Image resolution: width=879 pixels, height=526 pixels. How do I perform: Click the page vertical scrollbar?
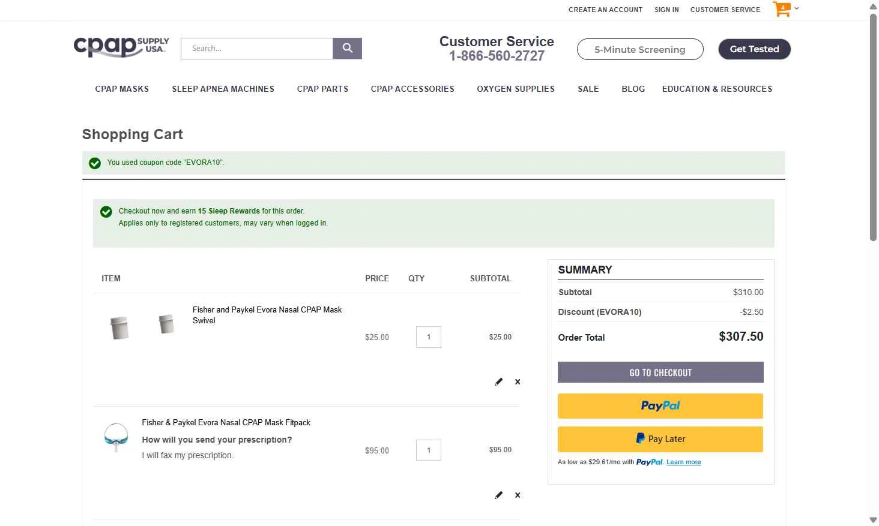[x=873, y=127]
